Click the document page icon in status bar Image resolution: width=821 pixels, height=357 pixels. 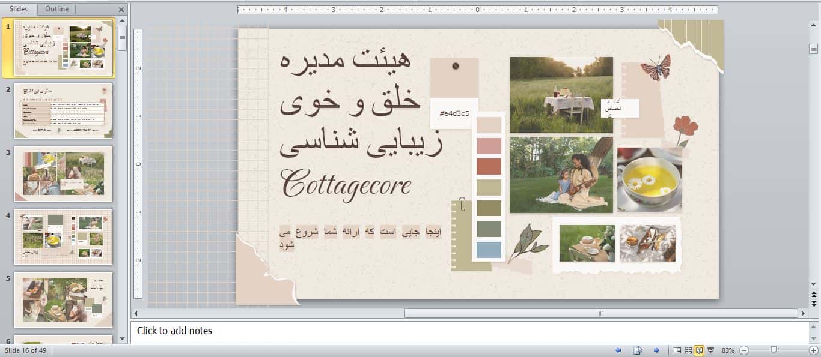[x=638, y=350]
